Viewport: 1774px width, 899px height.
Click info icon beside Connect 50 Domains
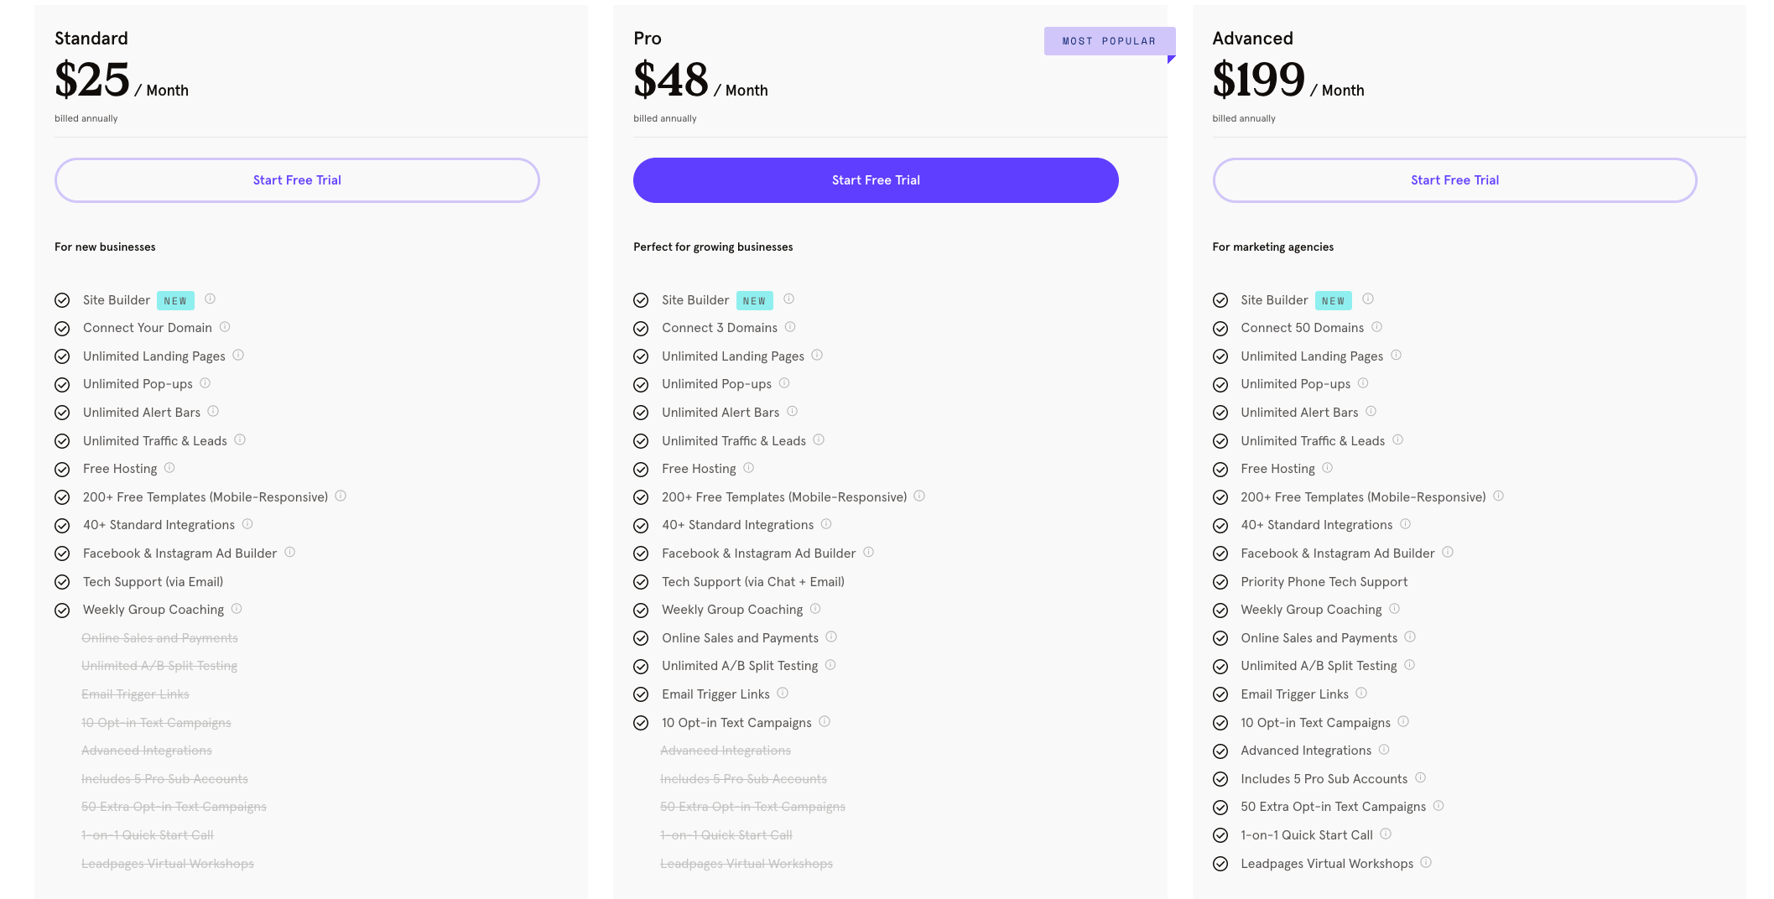(1376, 327)
